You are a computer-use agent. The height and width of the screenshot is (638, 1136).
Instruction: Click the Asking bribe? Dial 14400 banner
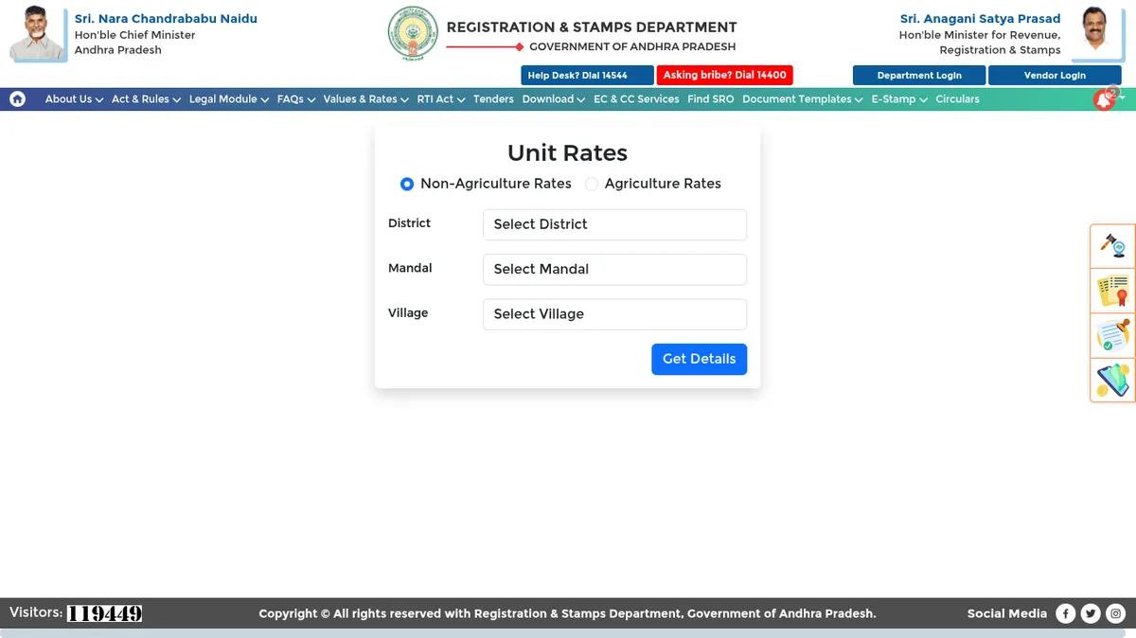click(x=724, y=75)
